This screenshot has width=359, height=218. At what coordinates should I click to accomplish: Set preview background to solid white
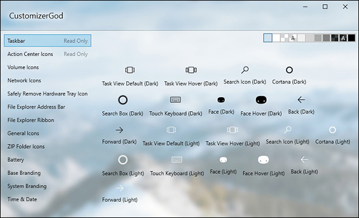276,38
